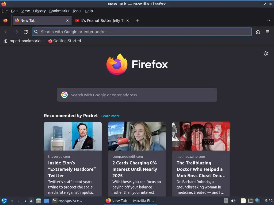Image resolution: width=274 pixels, height=205 pixels.
Task: Click Import bookmarks in bookmarks toolbar
Action: pyautogui.click(x=24, y=41)
